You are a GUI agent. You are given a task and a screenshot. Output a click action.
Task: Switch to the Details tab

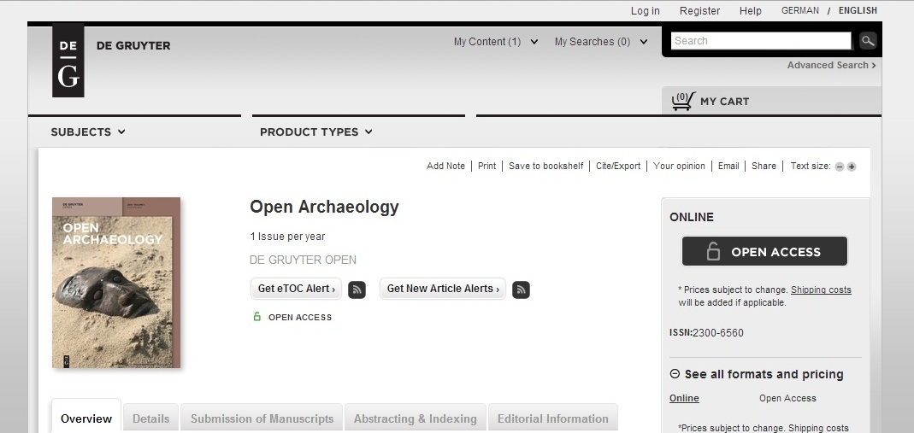coord(150,418)
